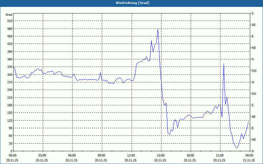Select the 120 axis label
263x164 pixels.
tap(10, 120)
